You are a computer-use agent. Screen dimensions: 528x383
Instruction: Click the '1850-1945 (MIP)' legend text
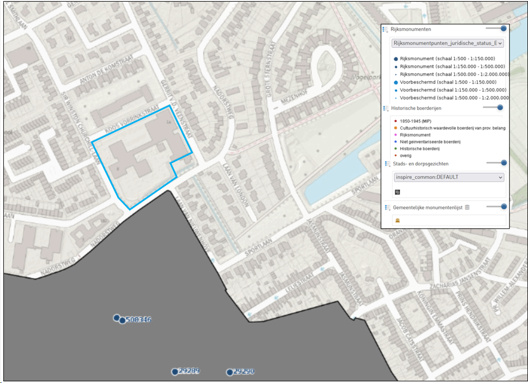[415, 121]
